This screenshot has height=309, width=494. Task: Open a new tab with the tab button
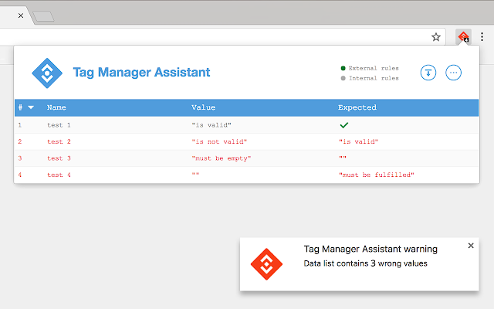pos(43,16)
